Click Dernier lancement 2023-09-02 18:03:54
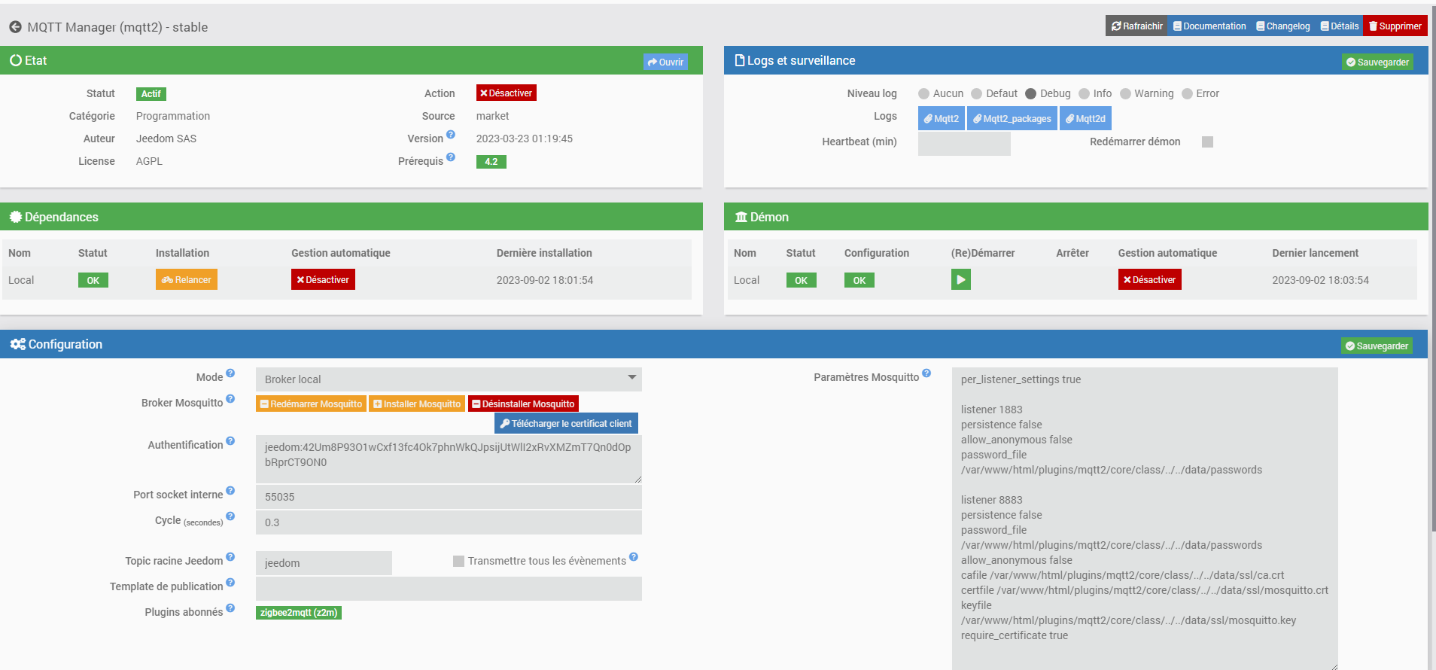Viewport: 1436px width, 670px height. [x=1320, y=280]
